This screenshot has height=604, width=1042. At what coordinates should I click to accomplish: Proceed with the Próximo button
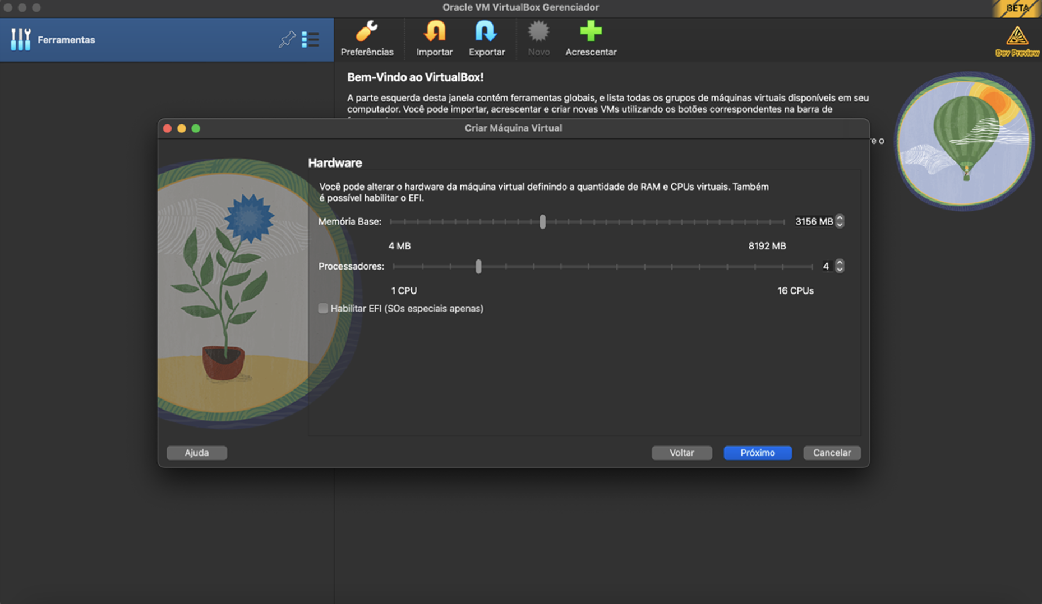[x=758, y=453]
